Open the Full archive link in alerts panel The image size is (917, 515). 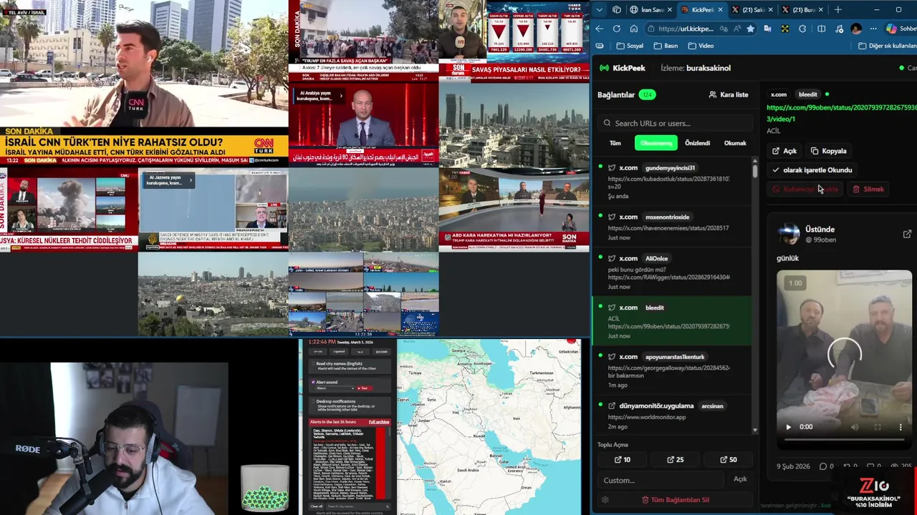379,422
